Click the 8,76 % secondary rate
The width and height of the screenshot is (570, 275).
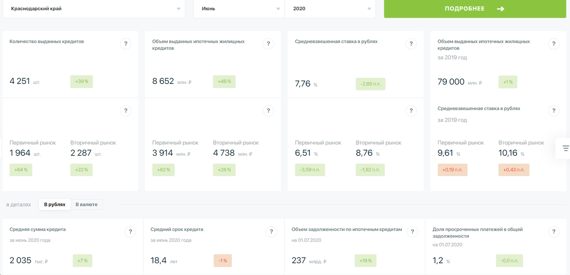point(368,153)
